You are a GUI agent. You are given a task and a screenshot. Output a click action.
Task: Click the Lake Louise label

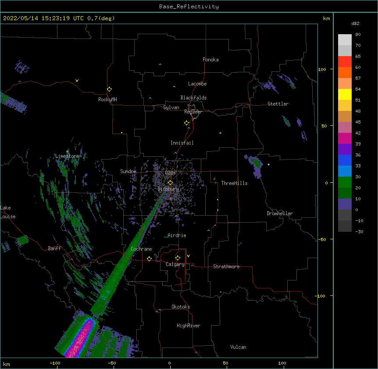tap(8, 212)
